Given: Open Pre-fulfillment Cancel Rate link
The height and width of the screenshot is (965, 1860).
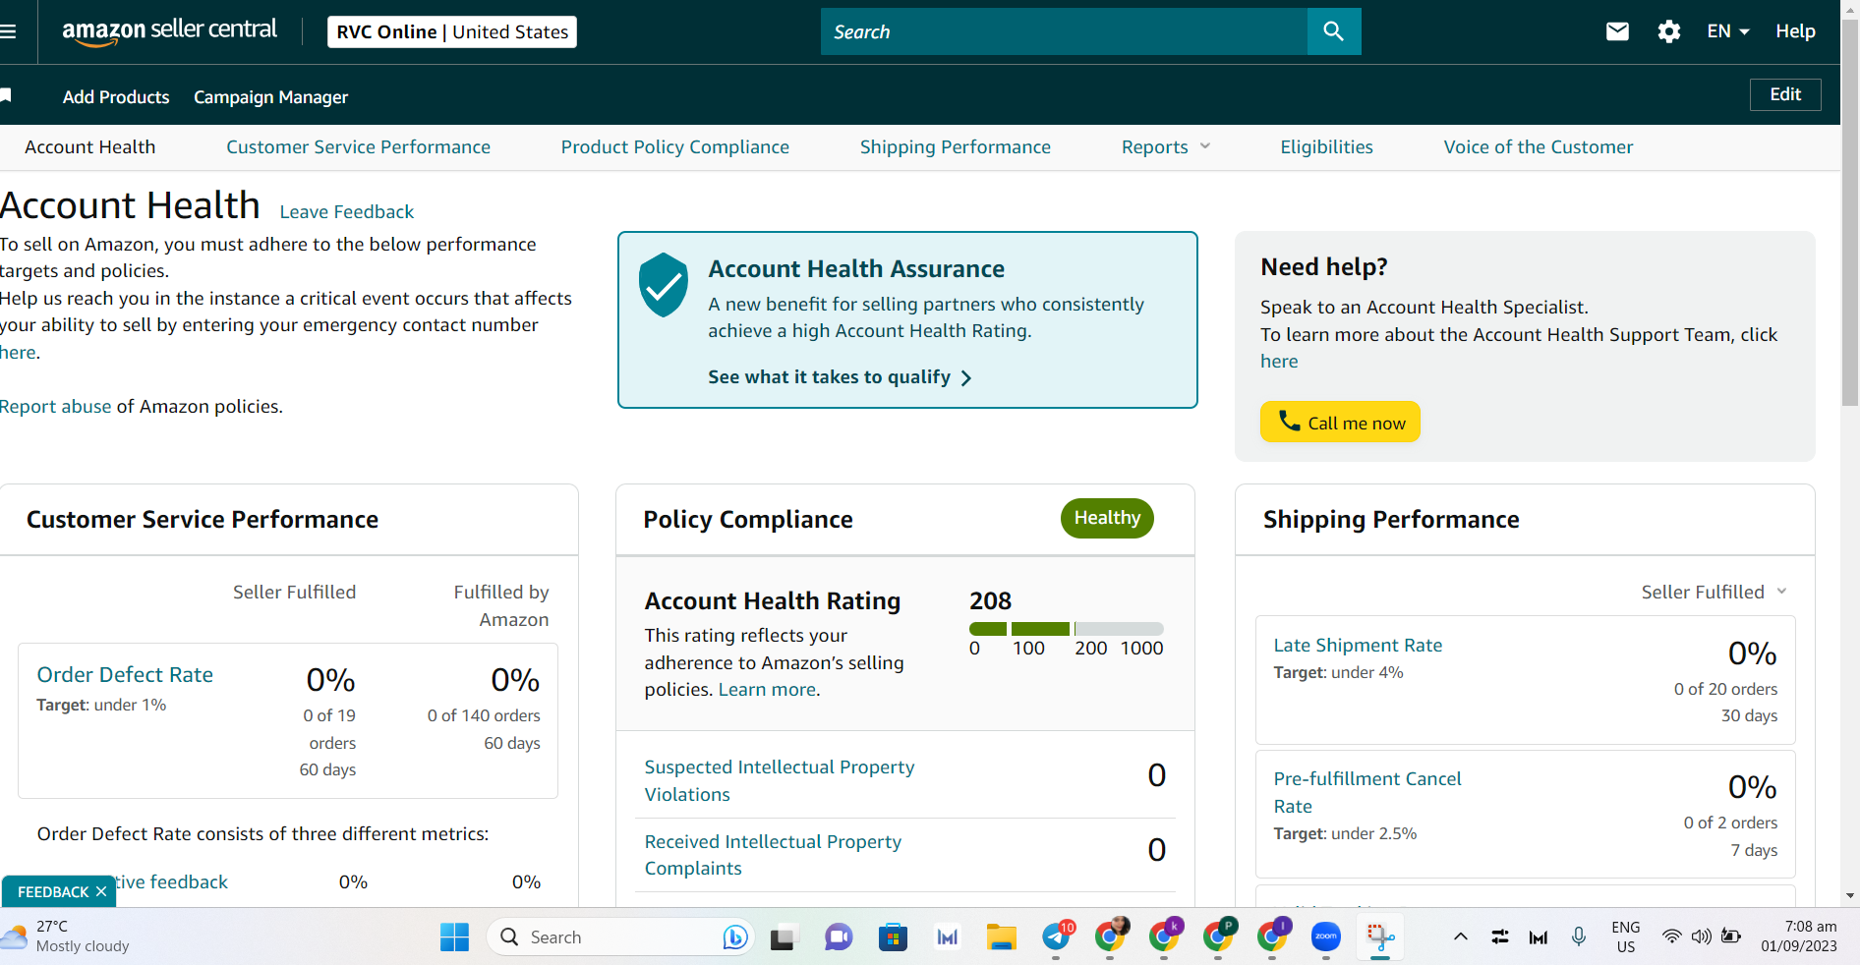Looking at the screenshot, I should click(1367, 792).
